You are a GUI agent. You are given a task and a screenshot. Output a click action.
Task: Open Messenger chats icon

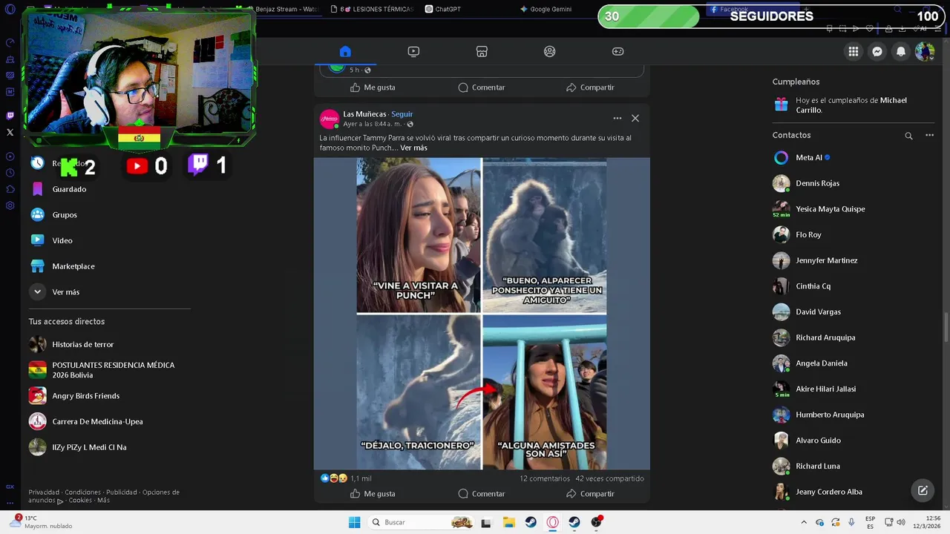coord(877,51)
